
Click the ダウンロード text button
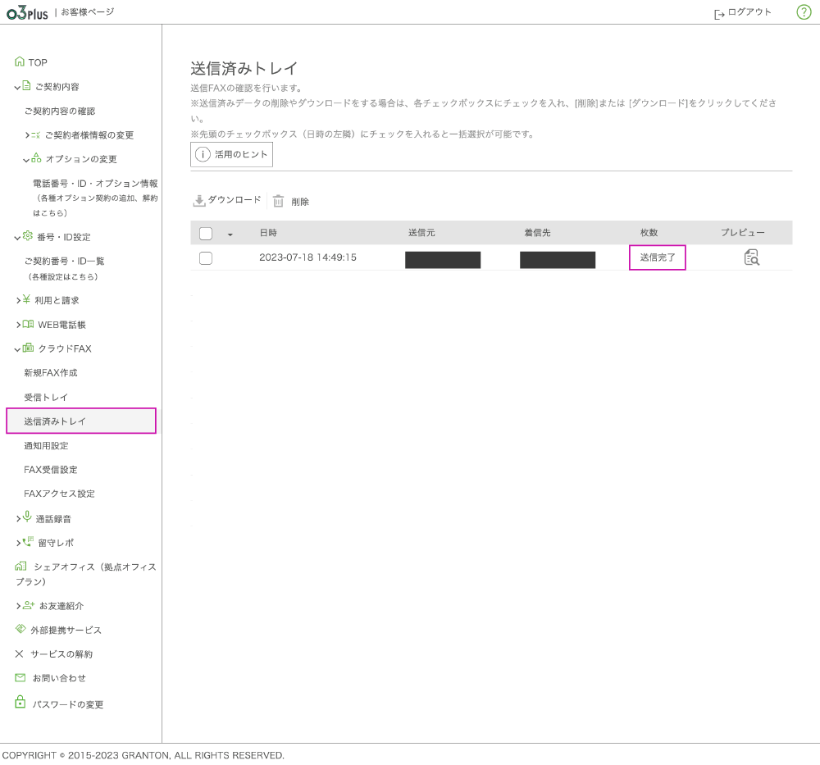click(235, 200)
